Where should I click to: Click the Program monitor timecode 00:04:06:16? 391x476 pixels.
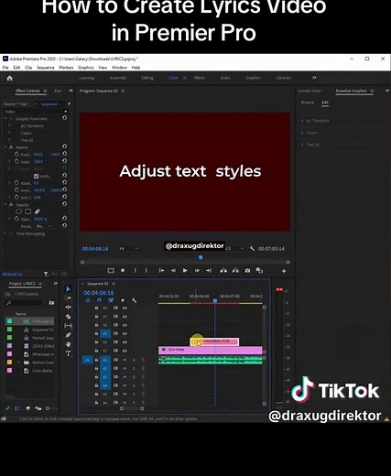tap(95, 249)
